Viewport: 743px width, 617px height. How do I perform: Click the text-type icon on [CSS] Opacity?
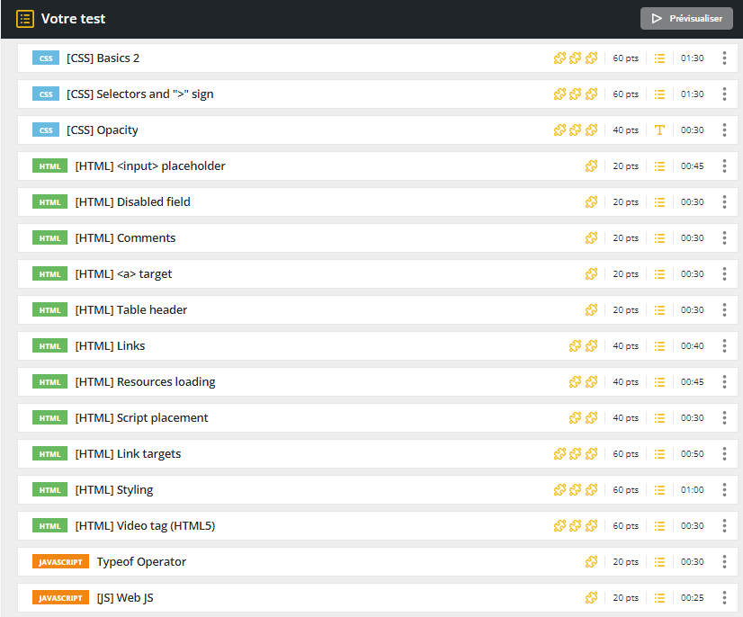[659, 130]
